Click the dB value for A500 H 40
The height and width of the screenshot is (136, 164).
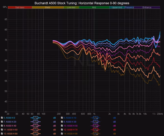[54, 126]
